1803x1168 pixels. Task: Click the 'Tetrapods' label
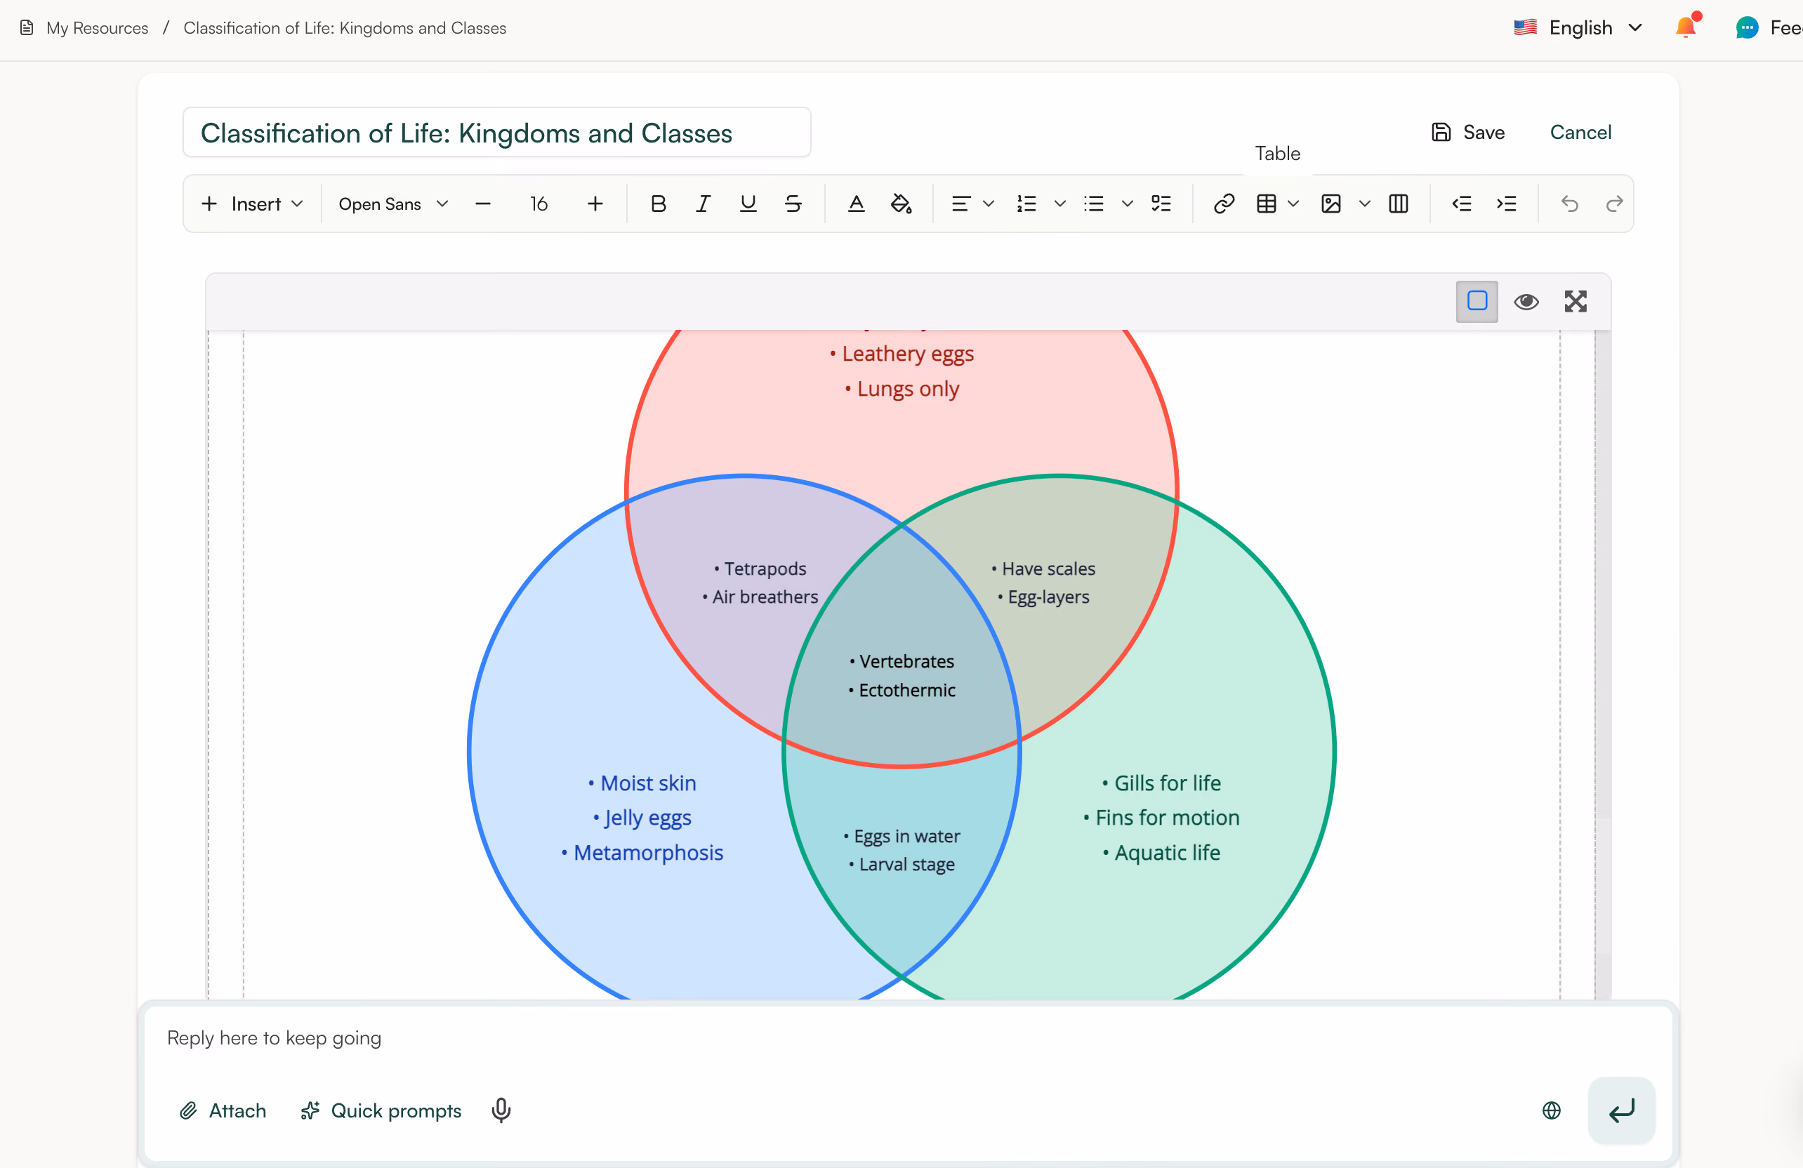[765, 569]
